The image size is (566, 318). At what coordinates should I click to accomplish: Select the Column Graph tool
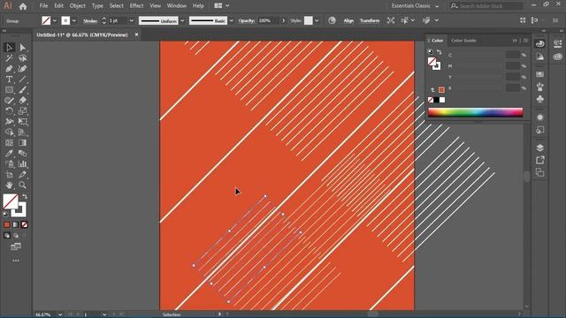(x=23, y=164)
